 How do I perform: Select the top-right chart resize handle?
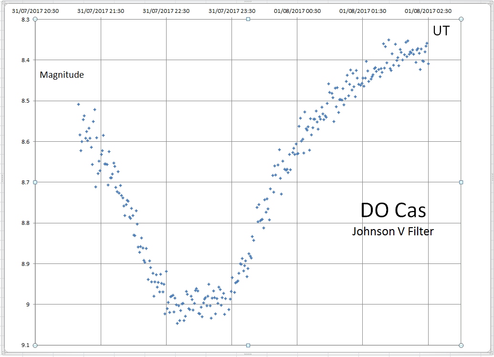pos(461,19)
